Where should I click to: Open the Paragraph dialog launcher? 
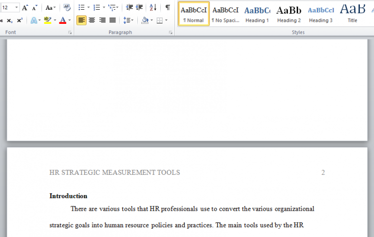(170, 32)
